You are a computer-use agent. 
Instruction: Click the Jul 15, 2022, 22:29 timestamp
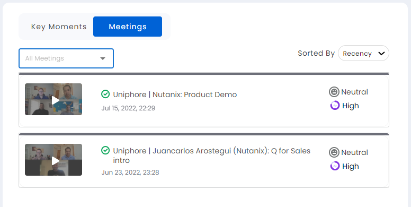128,108
